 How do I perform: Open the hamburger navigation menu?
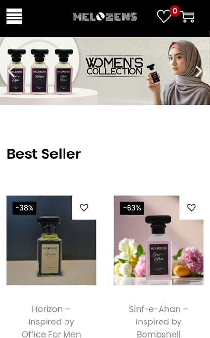click(x=14, y=16)
